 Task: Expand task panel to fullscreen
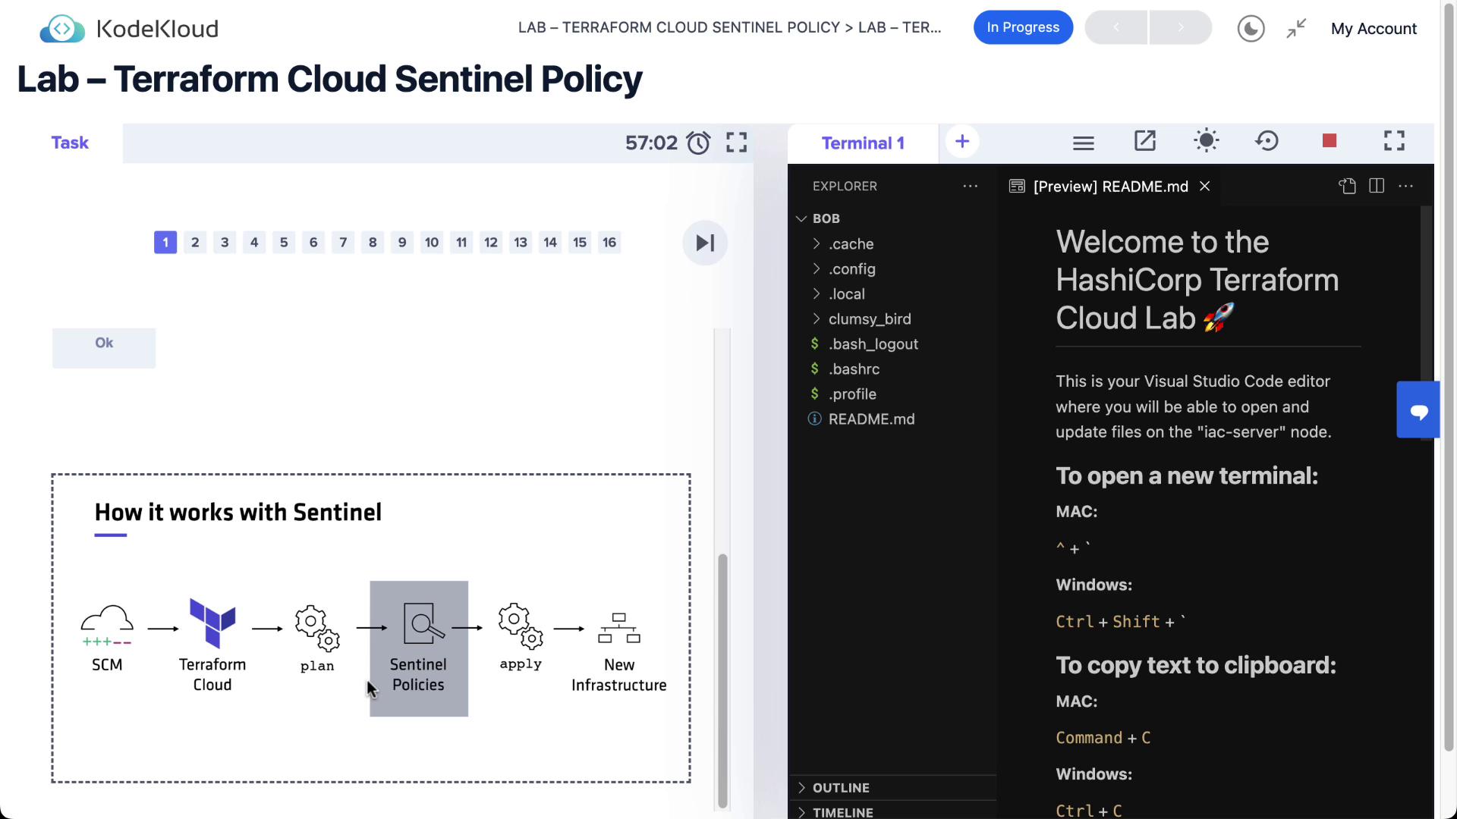coord(736,143)
